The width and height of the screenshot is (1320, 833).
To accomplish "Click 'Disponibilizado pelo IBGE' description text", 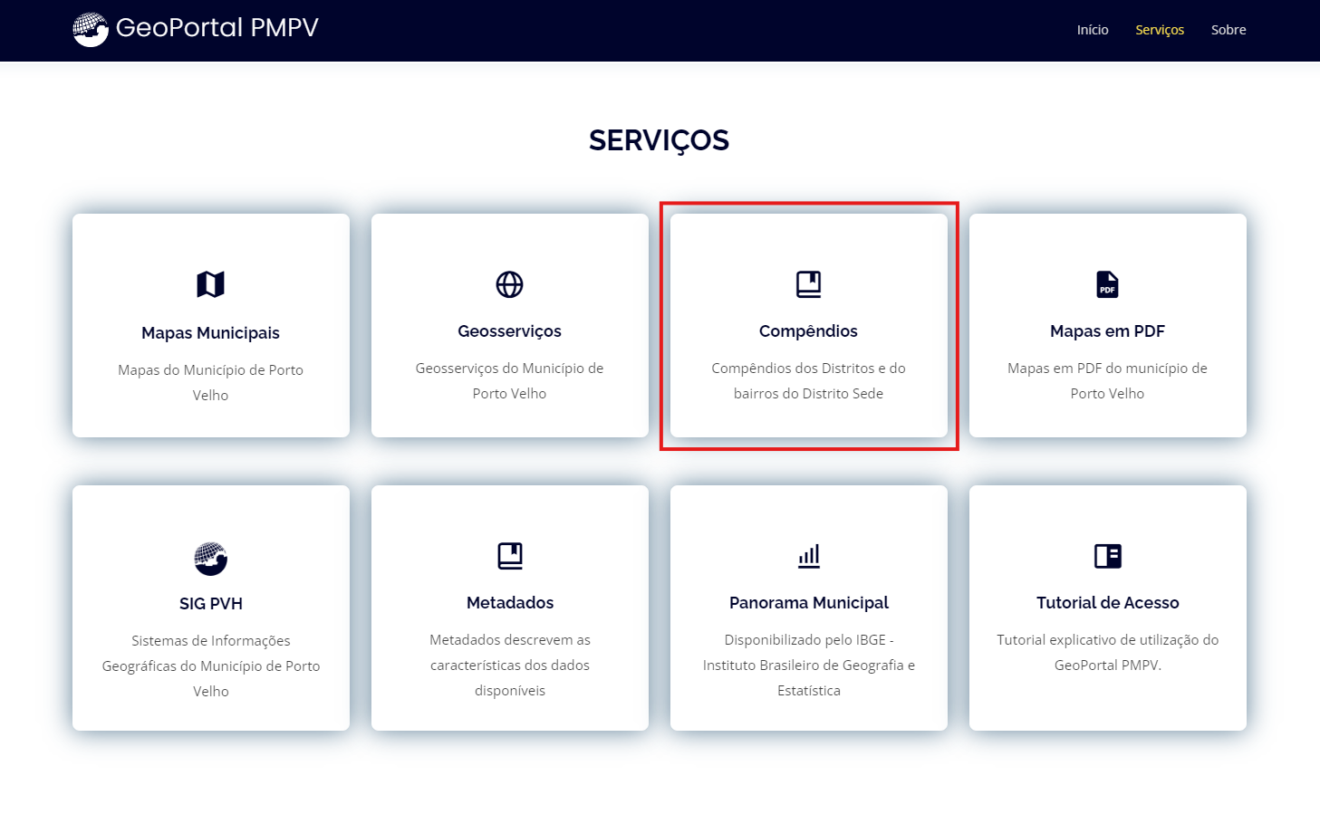I will pyautogui.click(x=809, y=665).
